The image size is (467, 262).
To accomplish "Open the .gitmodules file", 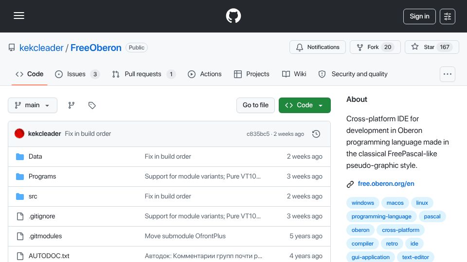I will point(45,236).
